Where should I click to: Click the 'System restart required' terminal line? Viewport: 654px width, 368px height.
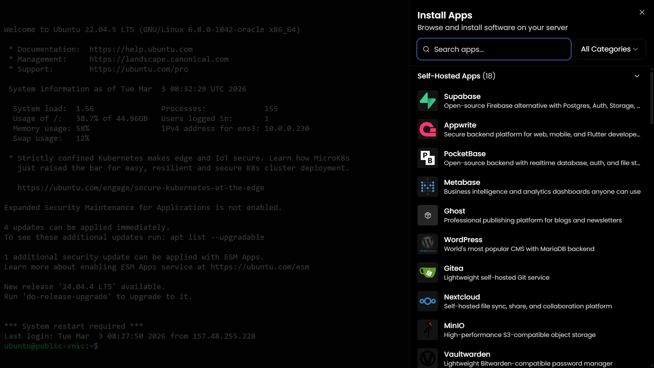(74, 326)
